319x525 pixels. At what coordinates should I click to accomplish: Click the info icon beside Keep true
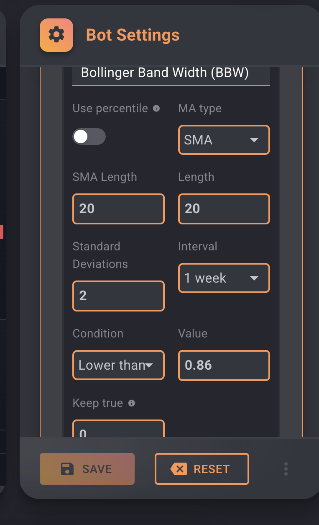point(131,403)
